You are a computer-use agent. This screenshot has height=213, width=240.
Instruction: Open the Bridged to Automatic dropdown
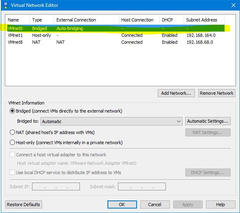click(x=111, y=121)
